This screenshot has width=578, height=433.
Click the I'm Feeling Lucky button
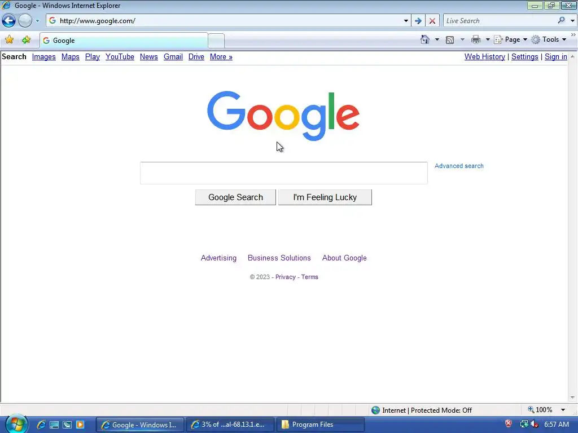point(325,197)
